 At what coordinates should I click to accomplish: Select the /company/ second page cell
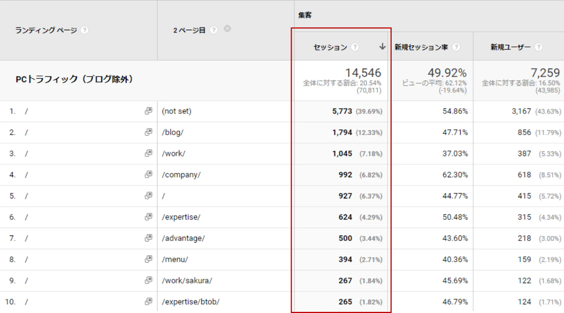point(181,174)
